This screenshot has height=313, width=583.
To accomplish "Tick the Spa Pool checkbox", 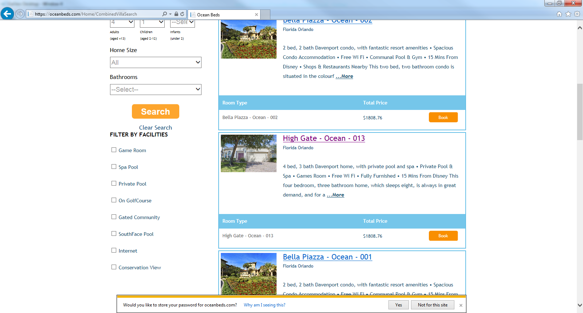I will (x=114, y=167).
